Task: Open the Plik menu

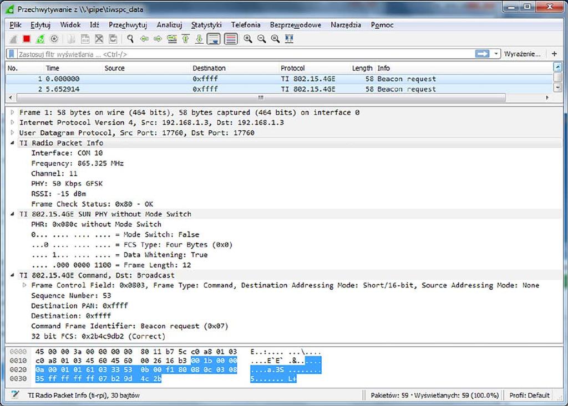Action: point(15,25)
